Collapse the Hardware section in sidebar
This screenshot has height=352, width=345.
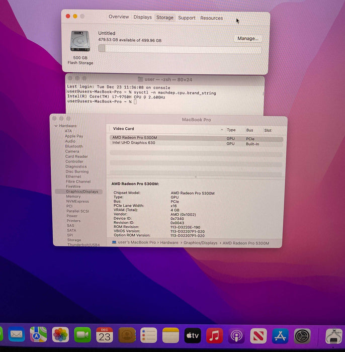[x=56, y=126]
